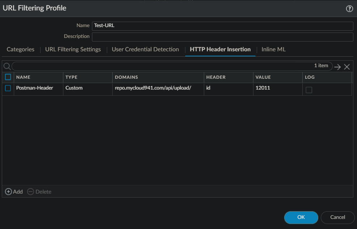Click the search magnifier icon
This screenshot has height=229, width=357.
[7, 66]
